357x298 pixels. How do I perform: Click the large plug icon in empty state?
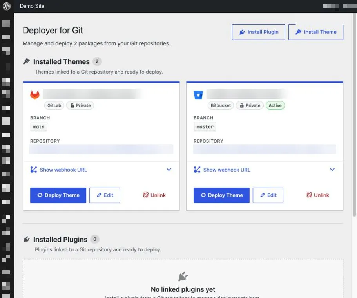click(x=183, y=276)
